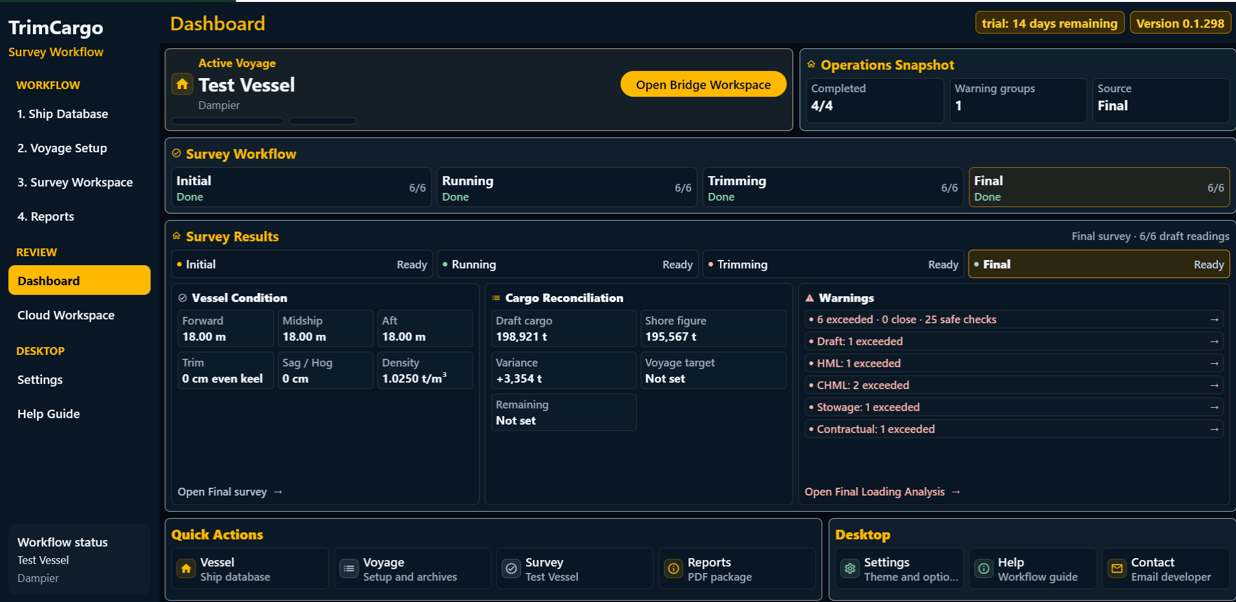Select the Final survey results tab

1099,265
